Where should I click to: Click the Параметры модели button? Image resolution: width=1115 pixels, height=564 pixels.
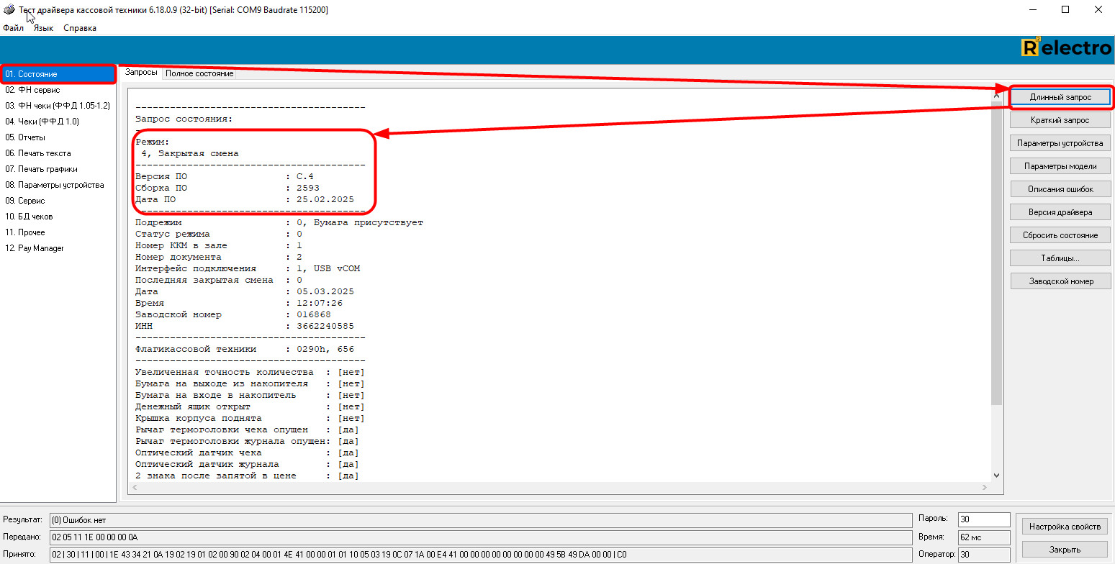click(x=1060, y=166)
